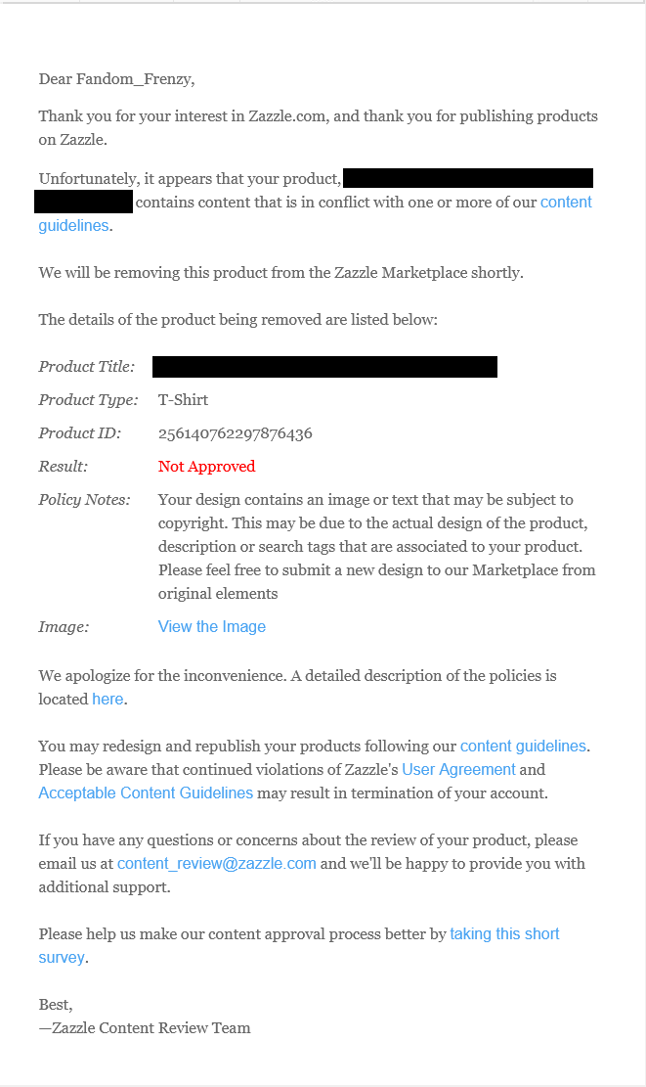
Task: Open the 'taking this short survey' link
Action: click(504, 933)
